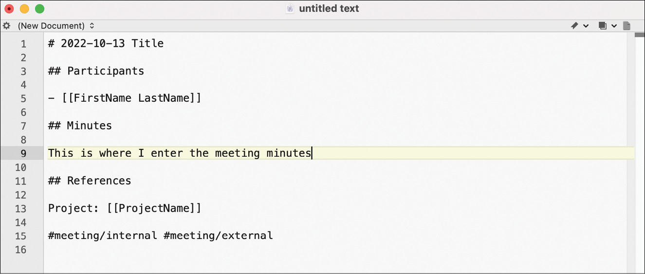The height and width of the screenshot is (274, 645).
Task: Click the vertical scrollbar track
Action: [x=631, y=146]
